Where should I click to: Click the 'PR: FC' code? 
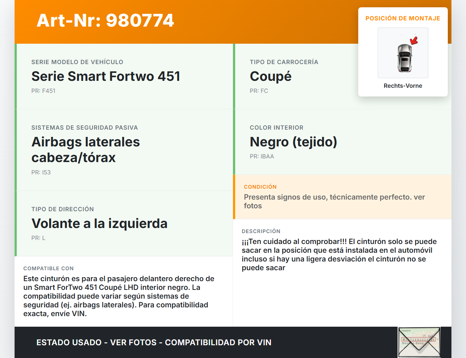coord(259,91)
